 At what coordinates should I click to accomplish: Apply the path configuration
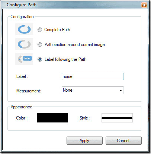[x=84, y=141]
